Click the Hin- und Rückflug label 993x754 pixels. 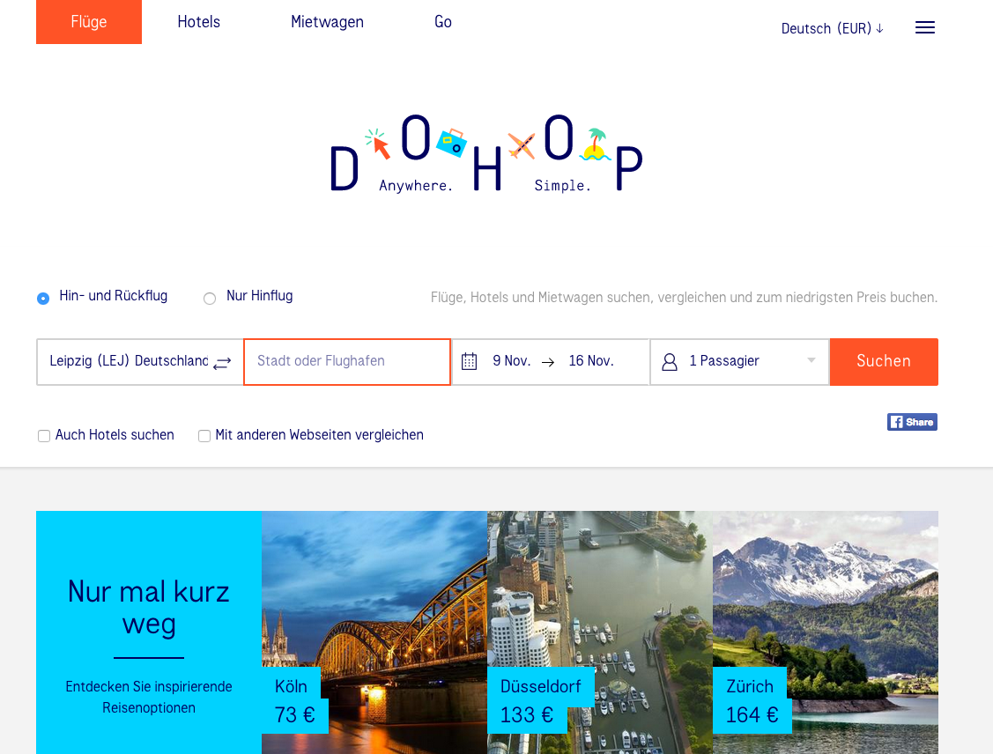[x=114, y=296]
